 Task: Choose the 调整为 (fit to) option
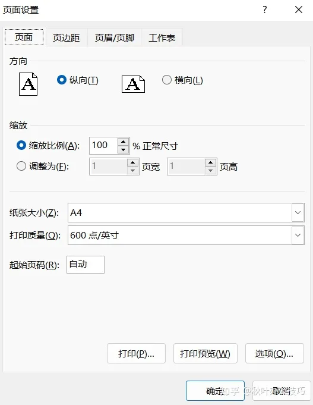(x=21, y=166)
